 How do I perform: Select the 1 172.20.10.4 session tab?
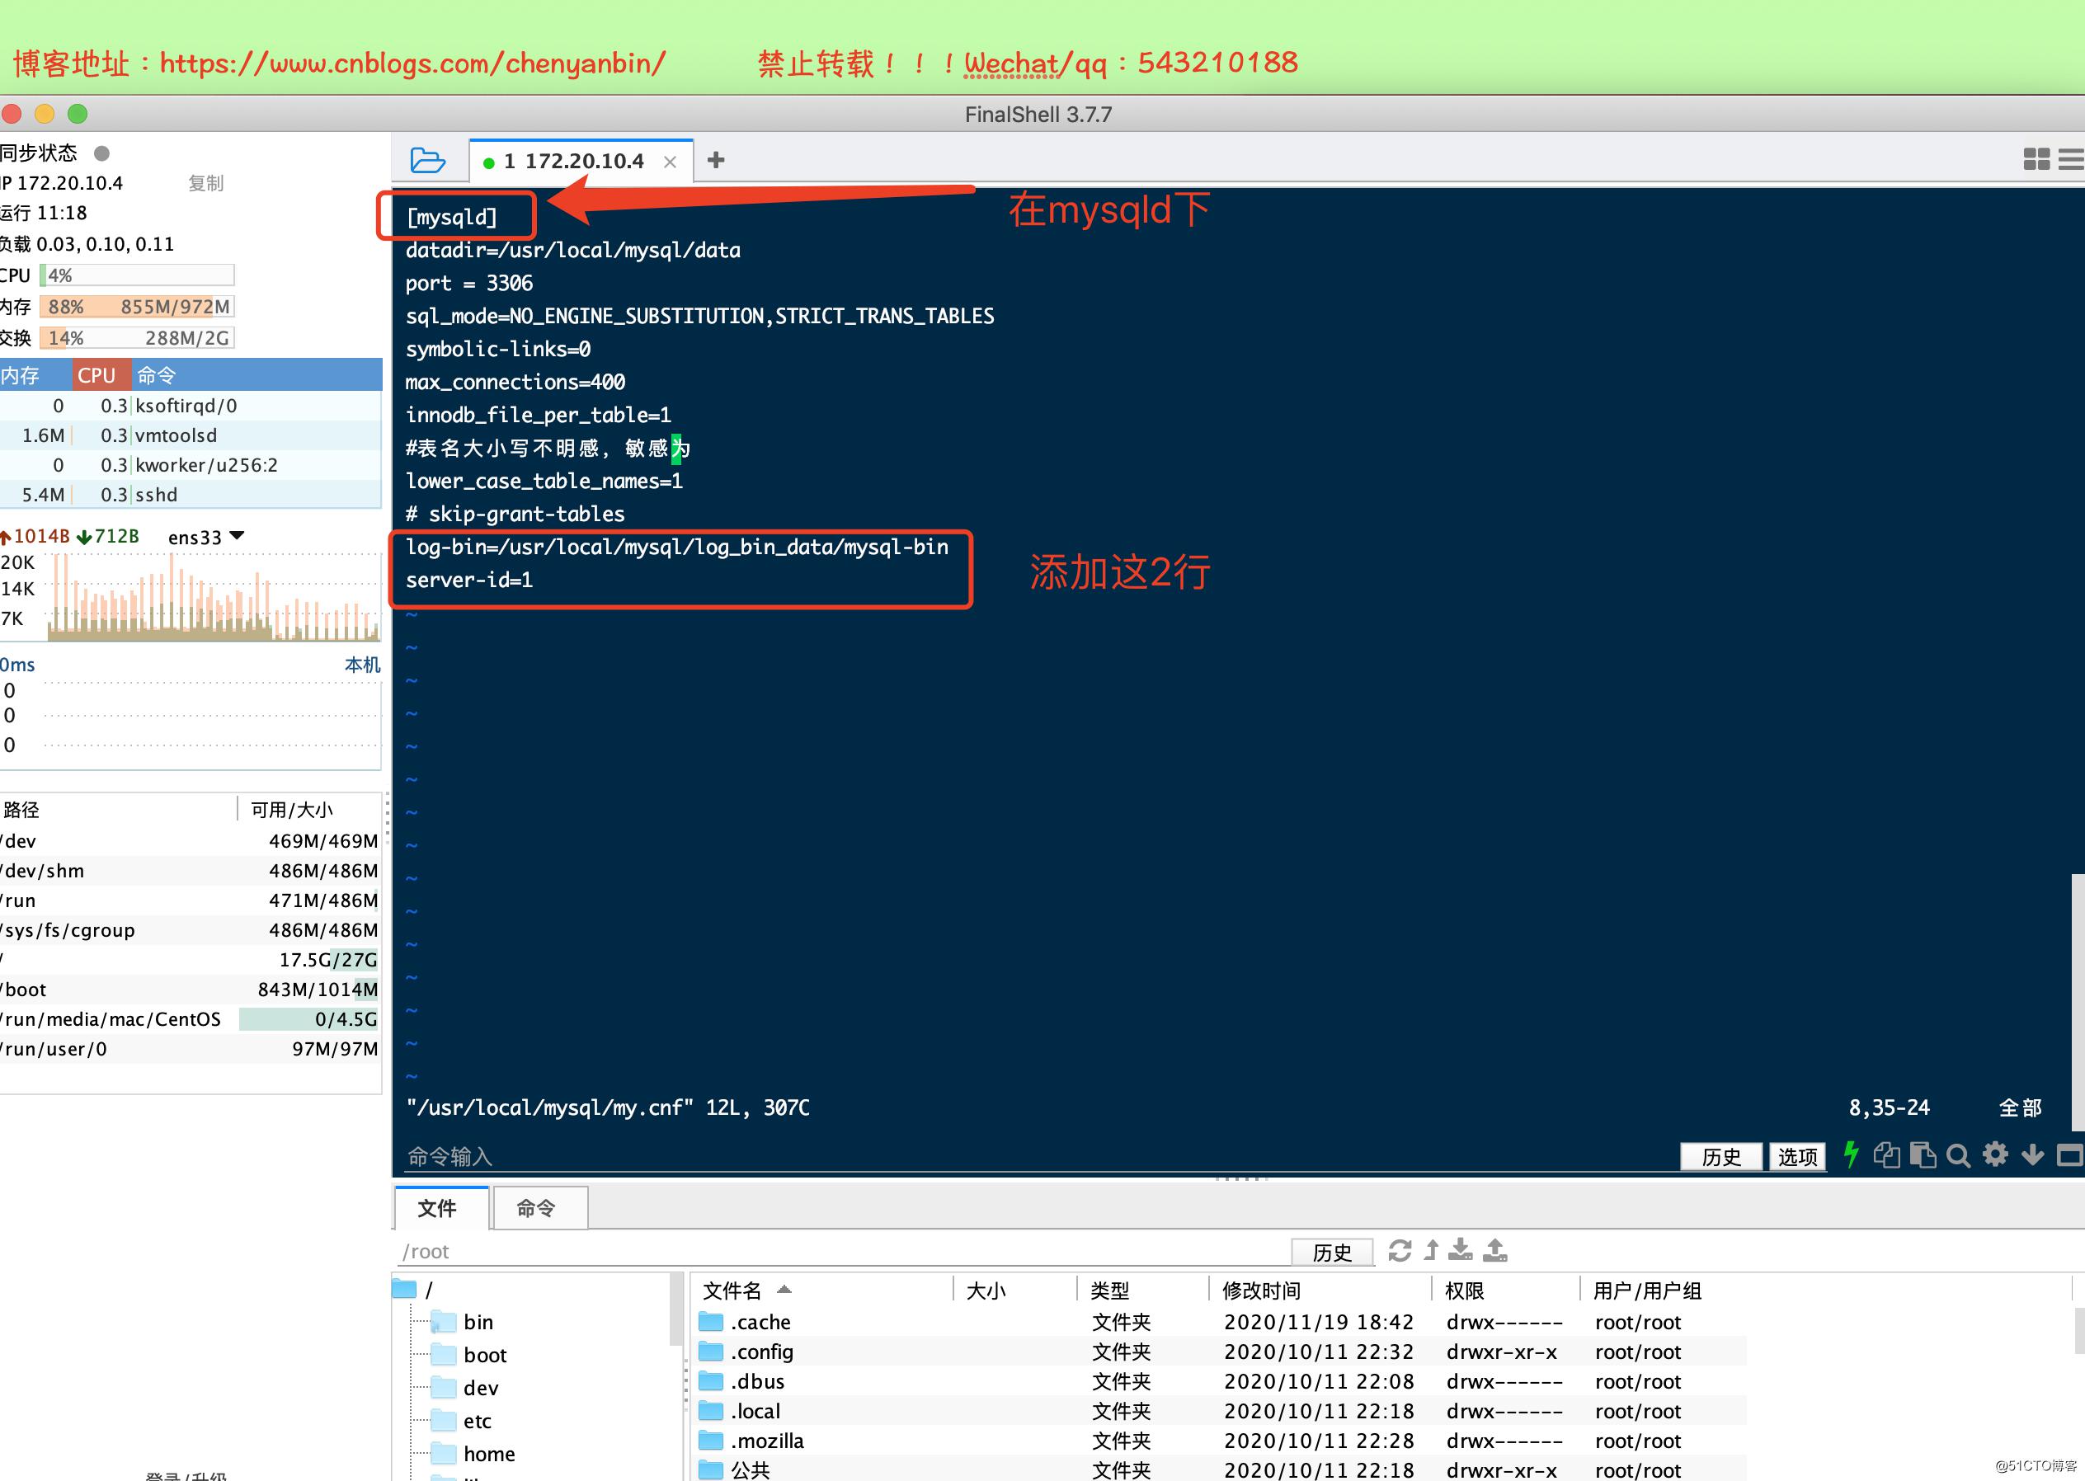click(581, 162)
